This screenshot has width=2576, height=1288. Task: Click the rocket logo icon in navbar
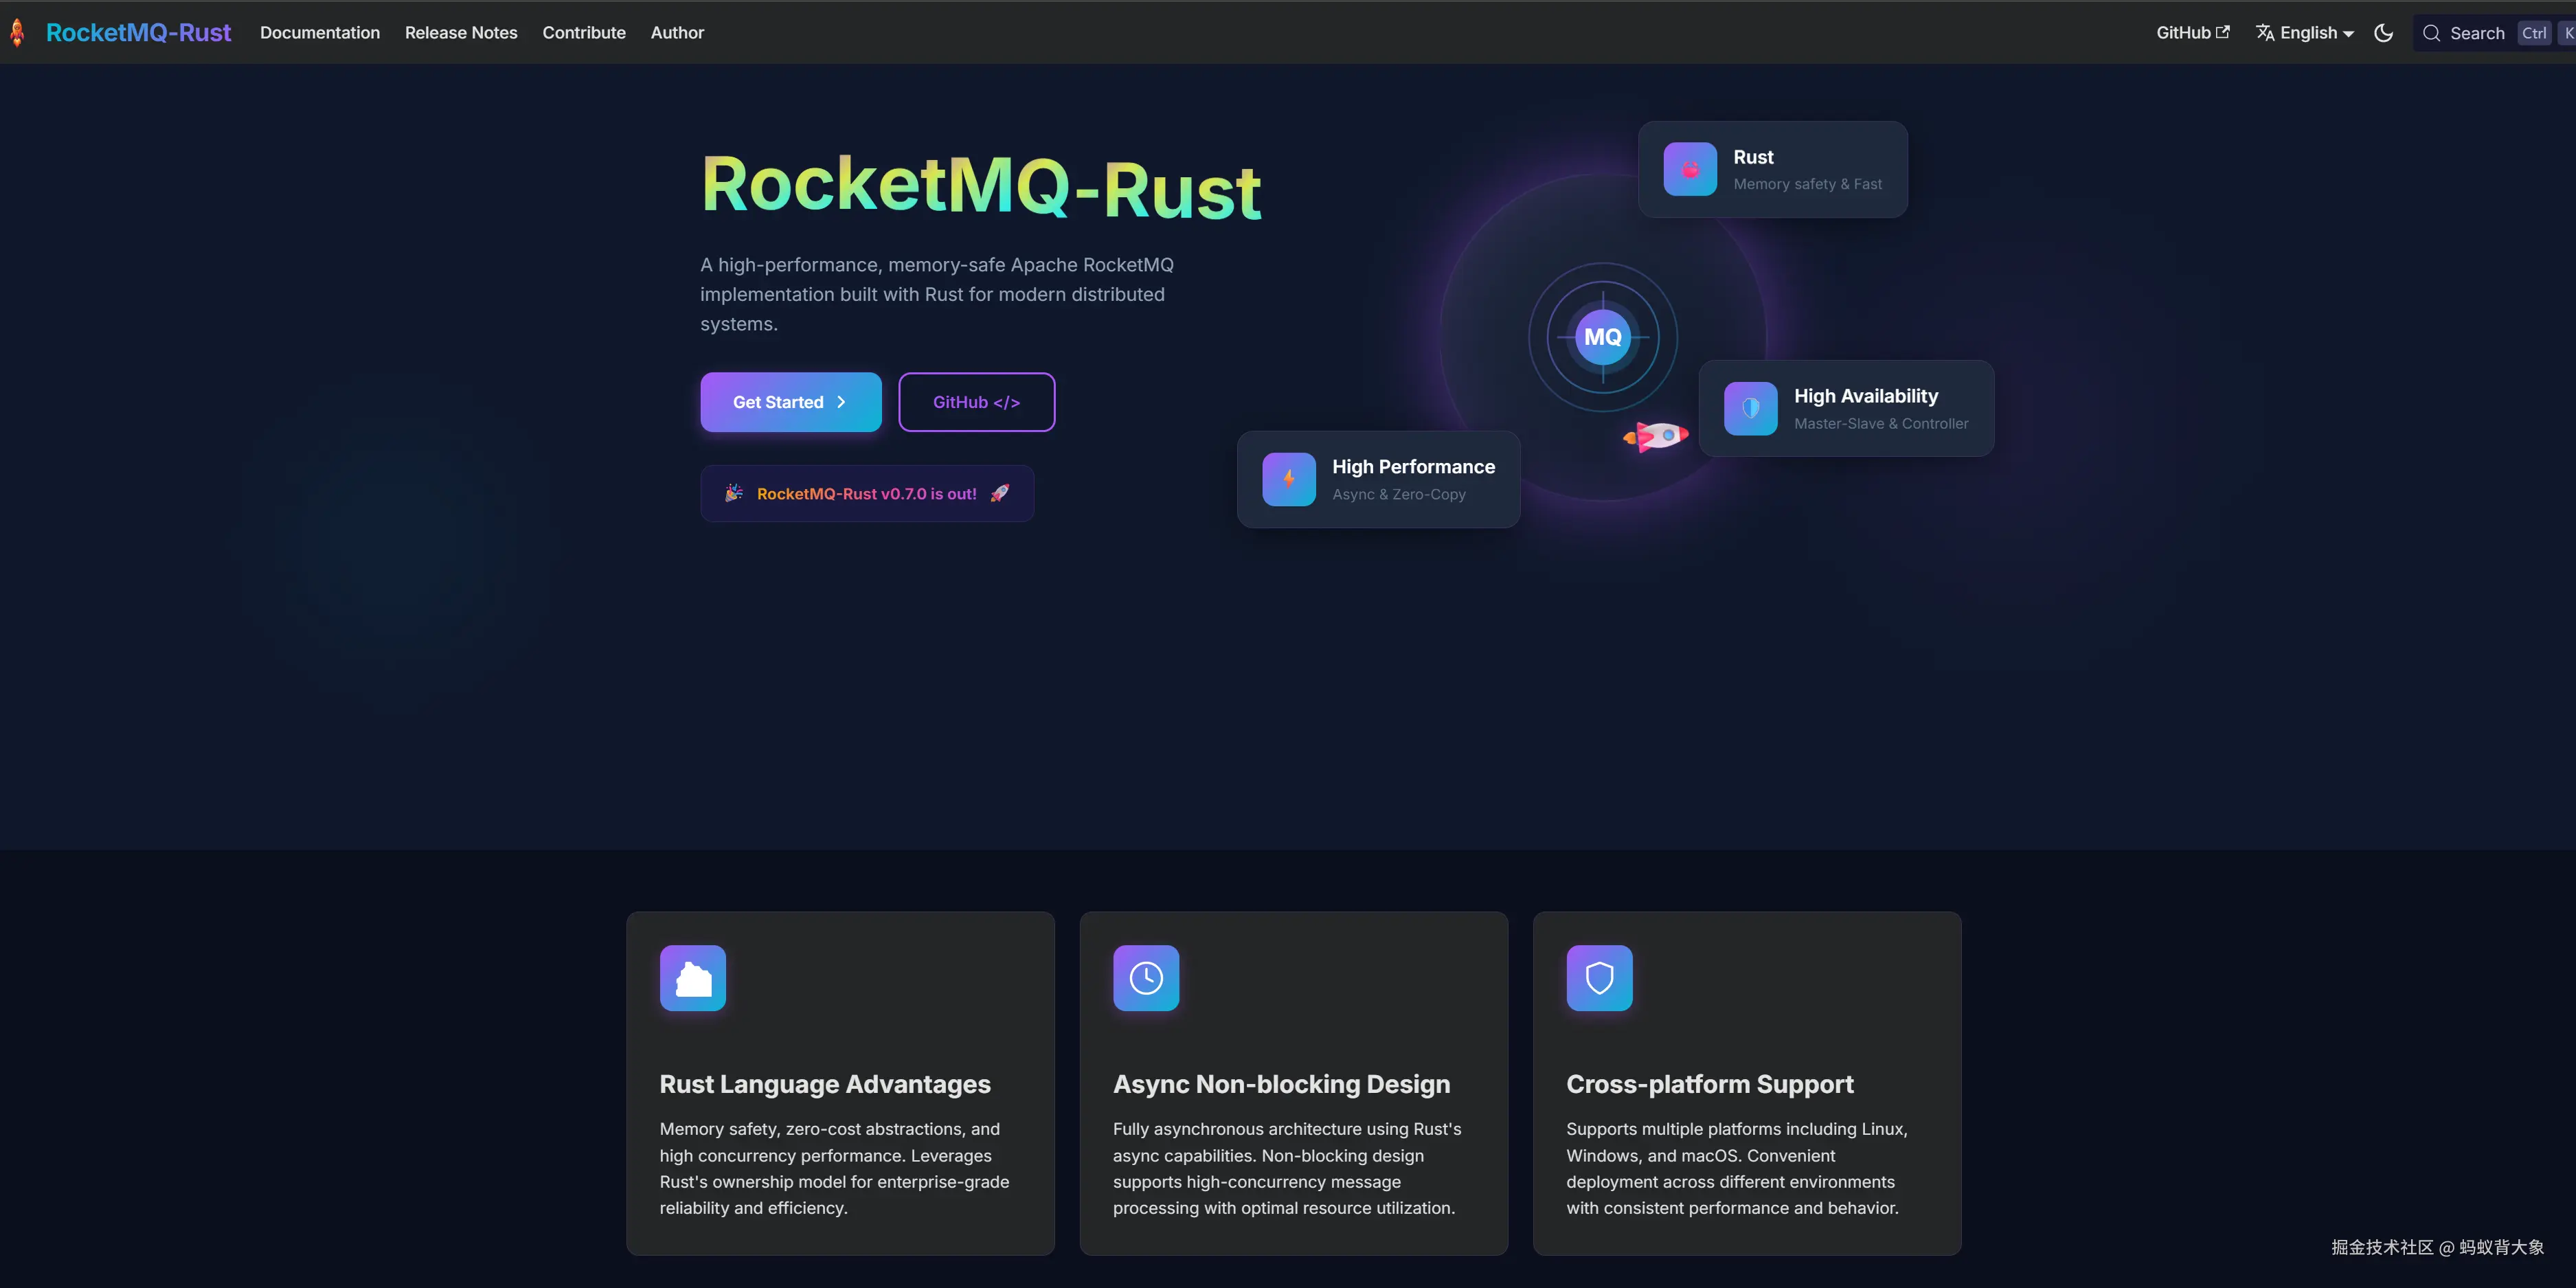click(17, 32)
